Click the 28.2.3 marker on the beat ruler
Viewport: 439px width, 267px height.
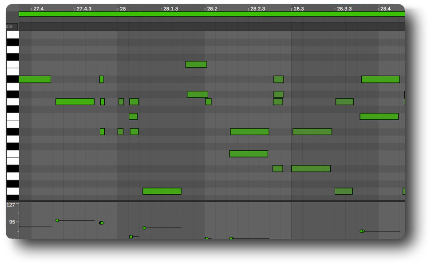(257, 9)
